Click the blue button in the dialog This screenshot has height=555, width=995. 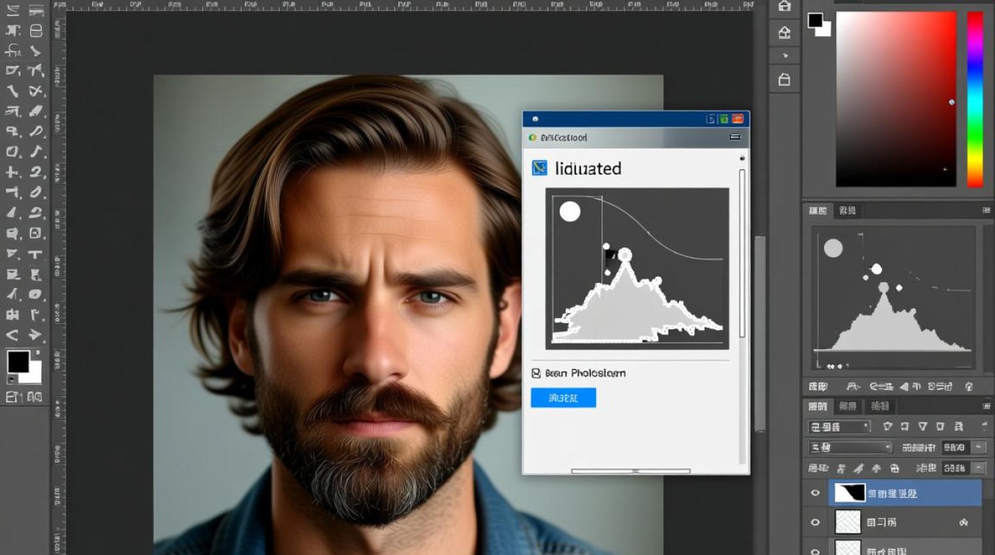563,398
